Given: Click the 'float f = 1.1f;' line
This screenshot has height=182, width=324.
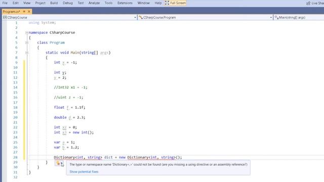Looking at the screenshot, I should [x=69, y=107].
